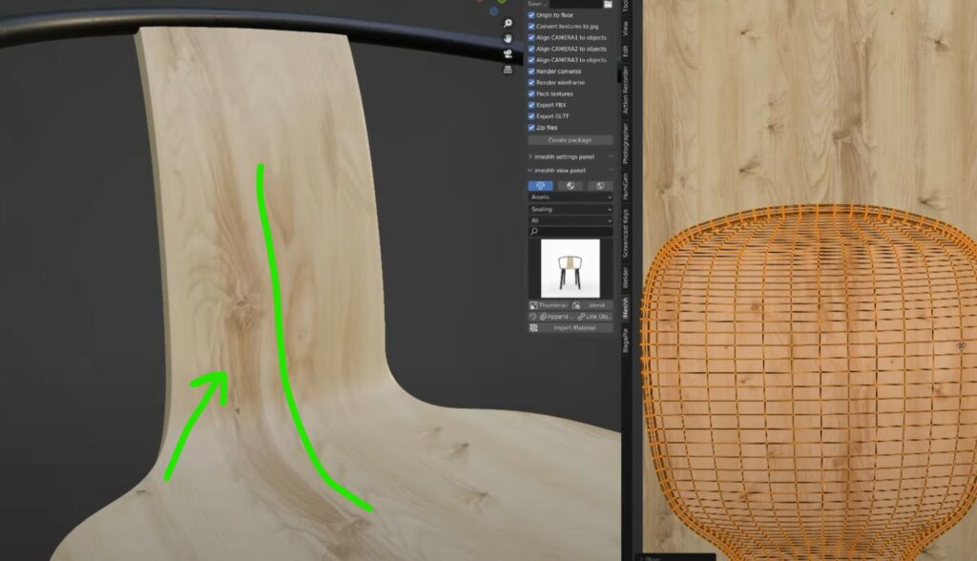
Task: Open the Assets dropdown
Action: tap(571, 197)
